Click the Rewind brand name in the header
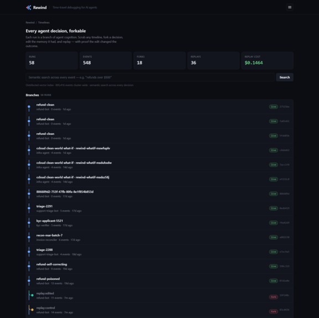 point(40,8)
